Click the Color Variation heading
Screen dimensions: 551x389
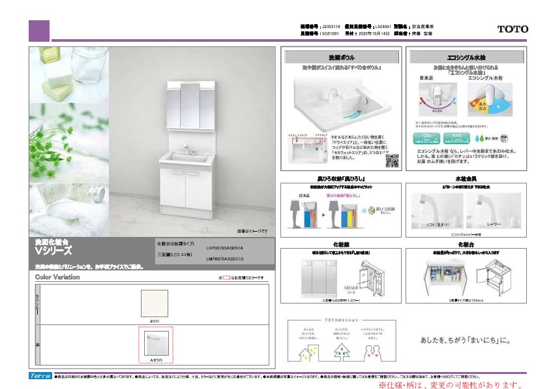point(57,277)
